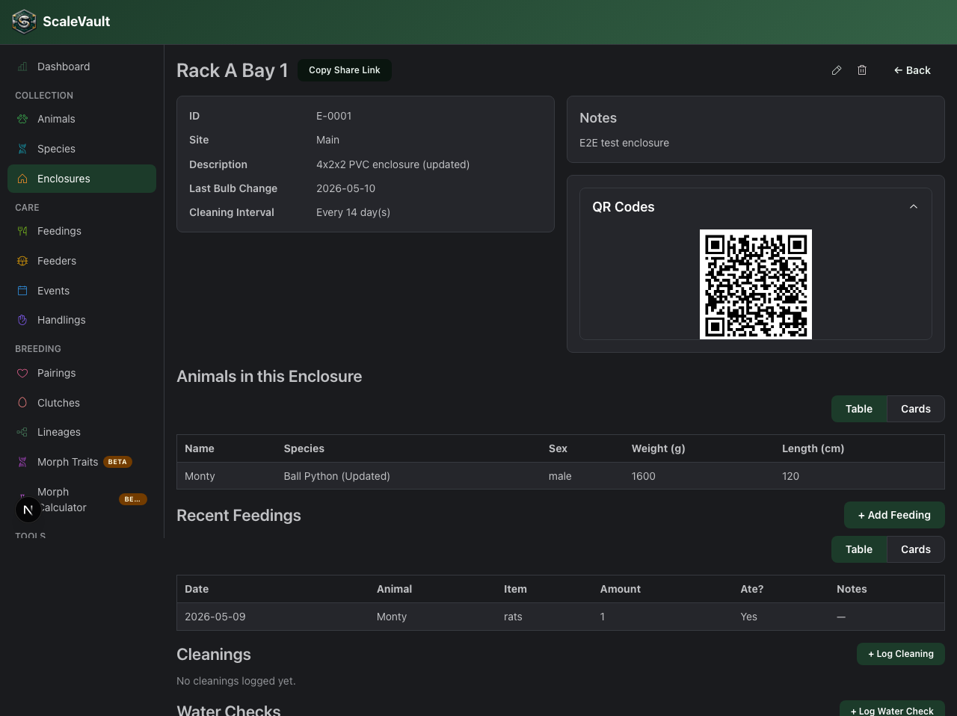Delete enclosure with the trash icon
The image size is (957, 716).
point(862,70)
